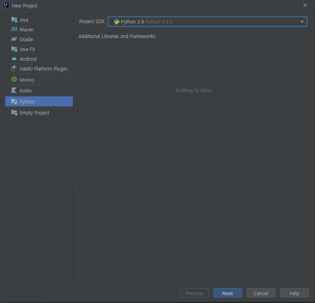Image resolution: width=315 pixels, height=303 pixels.
Task: Click the IntelliJ IDEA logo in title bar
Action: pos(6,5)
